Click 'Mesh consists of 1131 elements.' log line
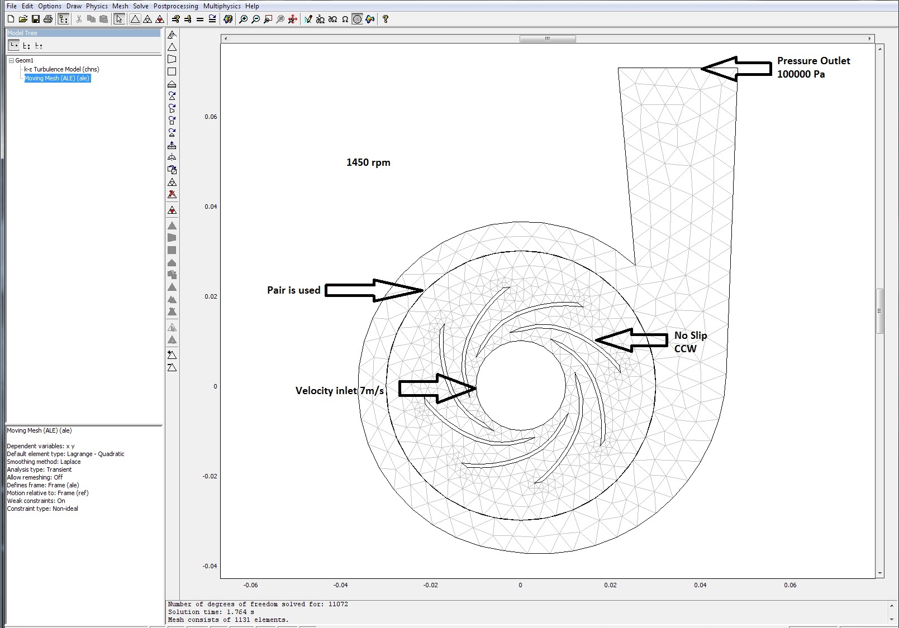The image size is (899, 628). pyautogui.click(x=229, y=620)
